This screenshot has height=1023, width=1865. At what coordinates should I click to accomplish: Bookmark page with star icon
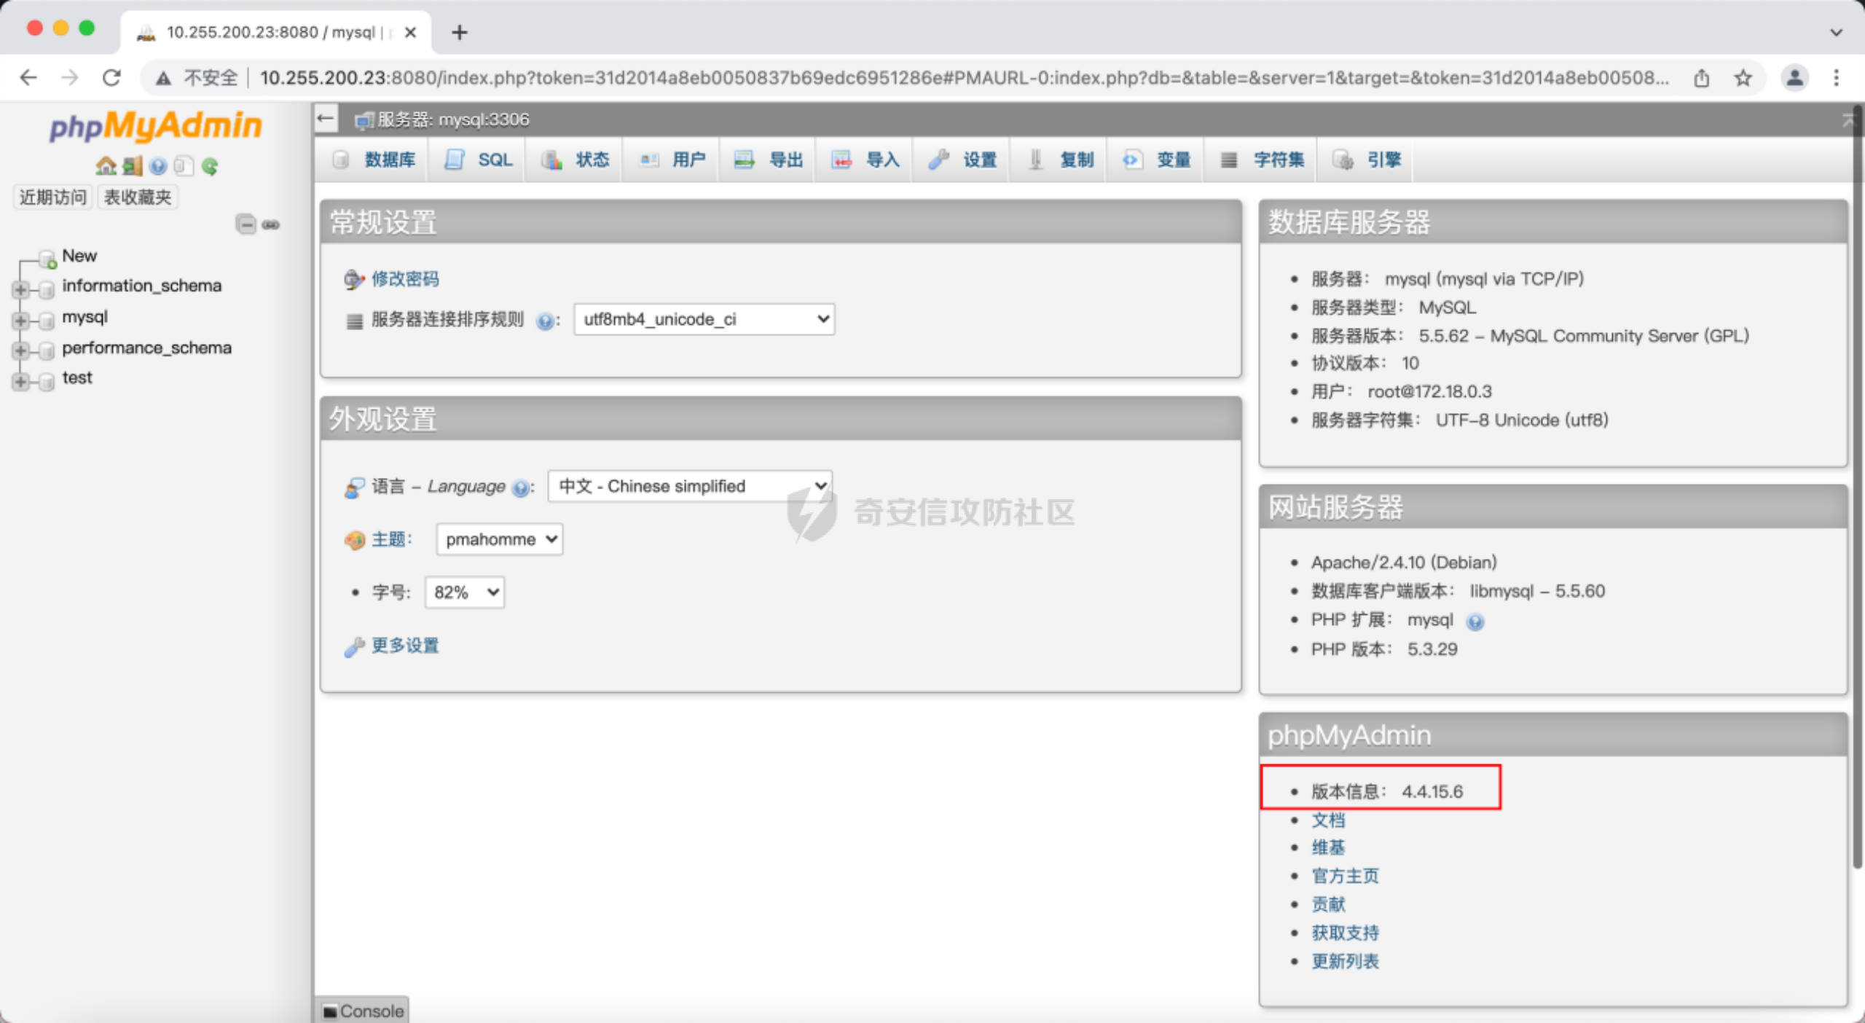click(1743, 78)
